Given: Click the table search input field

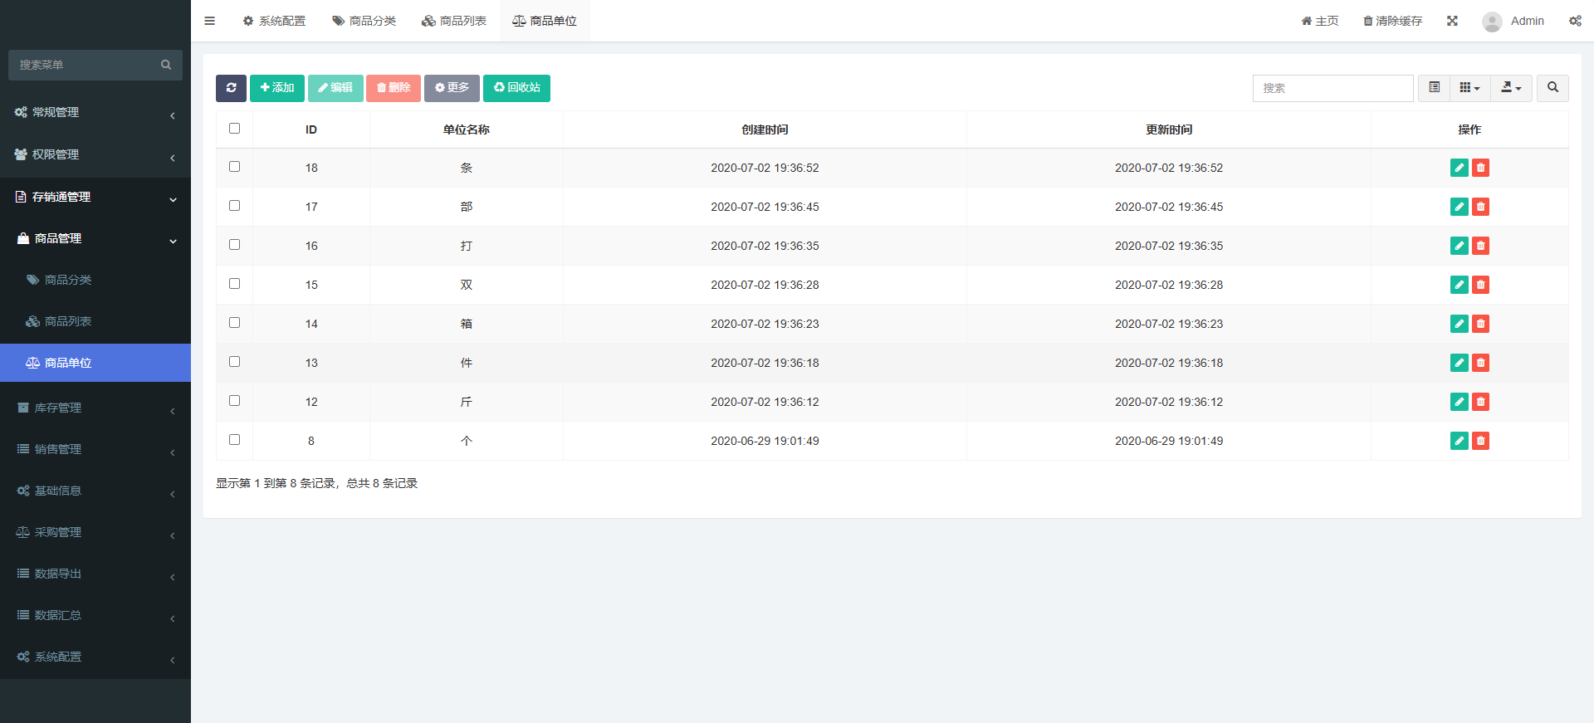Looking at the screenshot, I should click(x=1332, y=88).
